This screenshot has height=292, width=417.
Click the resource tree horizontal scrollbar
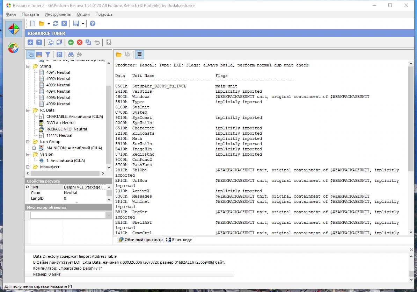point(65,173)
